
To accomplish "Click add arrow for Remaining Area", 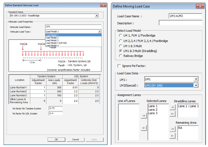I will coord(172,129).
